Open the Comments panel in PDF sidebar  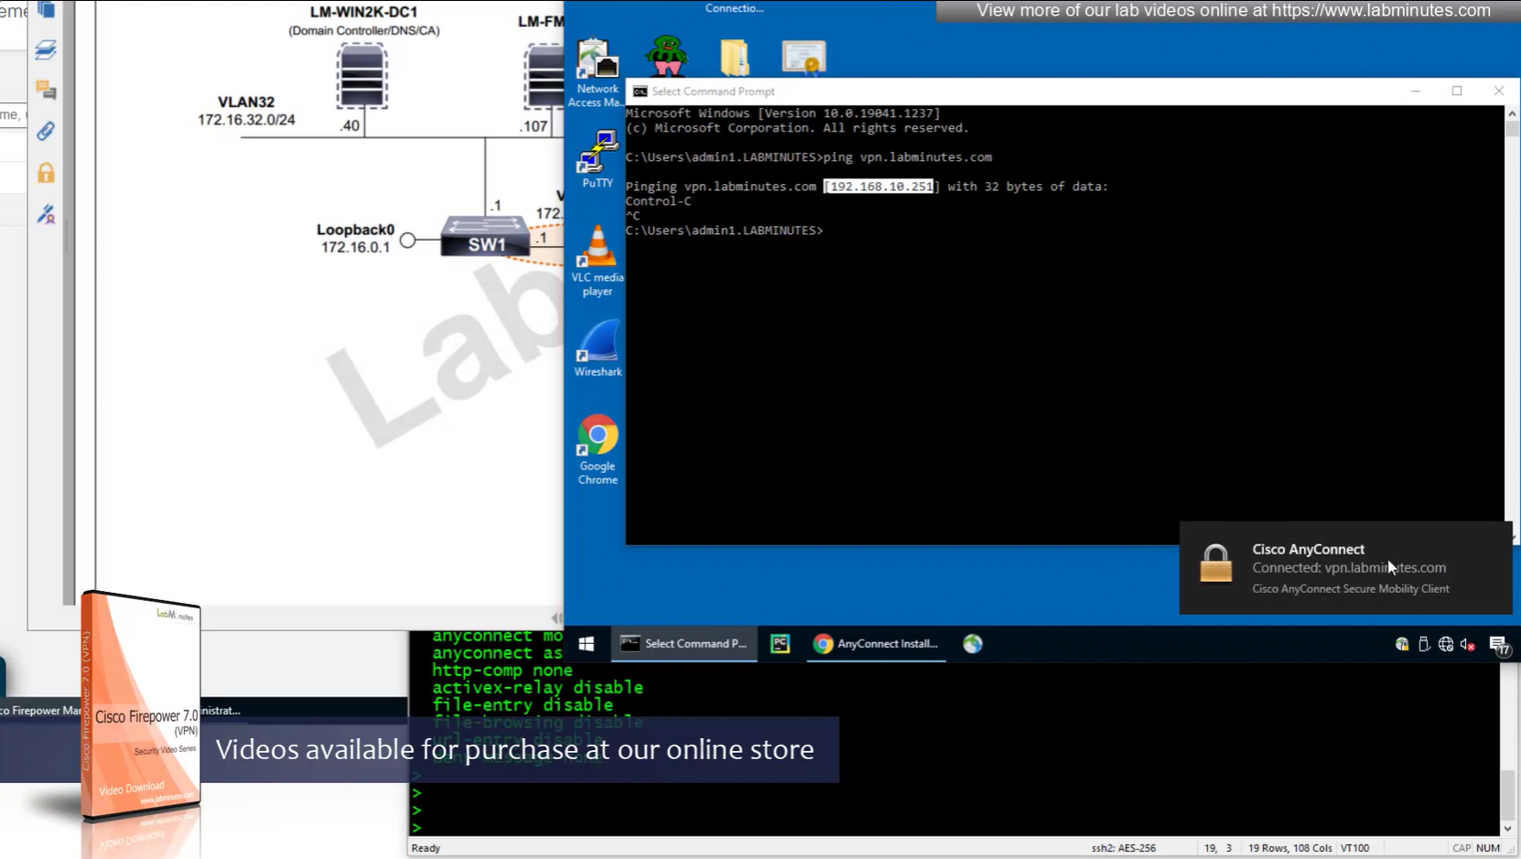click(46, 90)
